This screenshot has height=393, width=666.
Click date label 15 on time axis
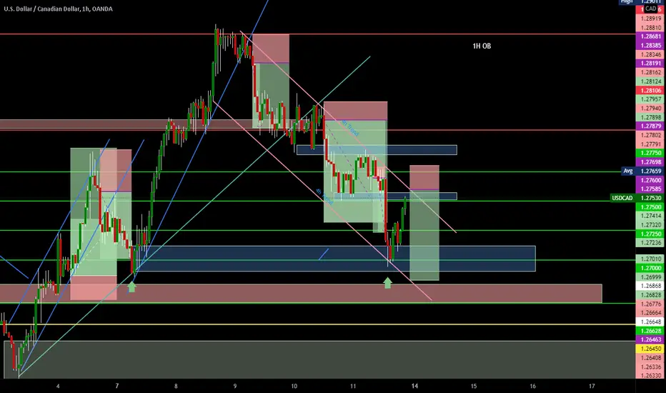474,386
